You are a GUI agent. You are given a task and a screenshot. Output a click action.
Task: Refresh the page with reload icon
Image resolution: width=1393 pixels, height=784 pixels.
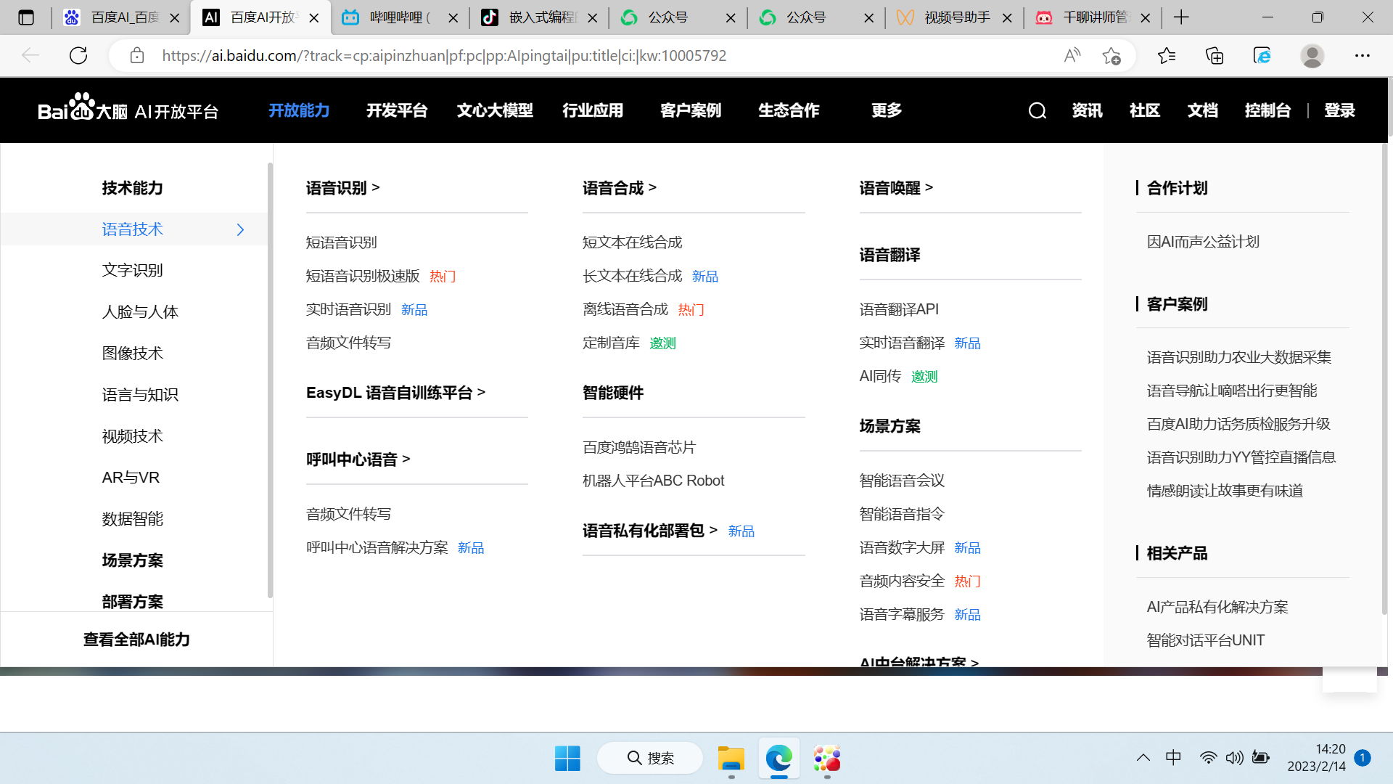78,55
